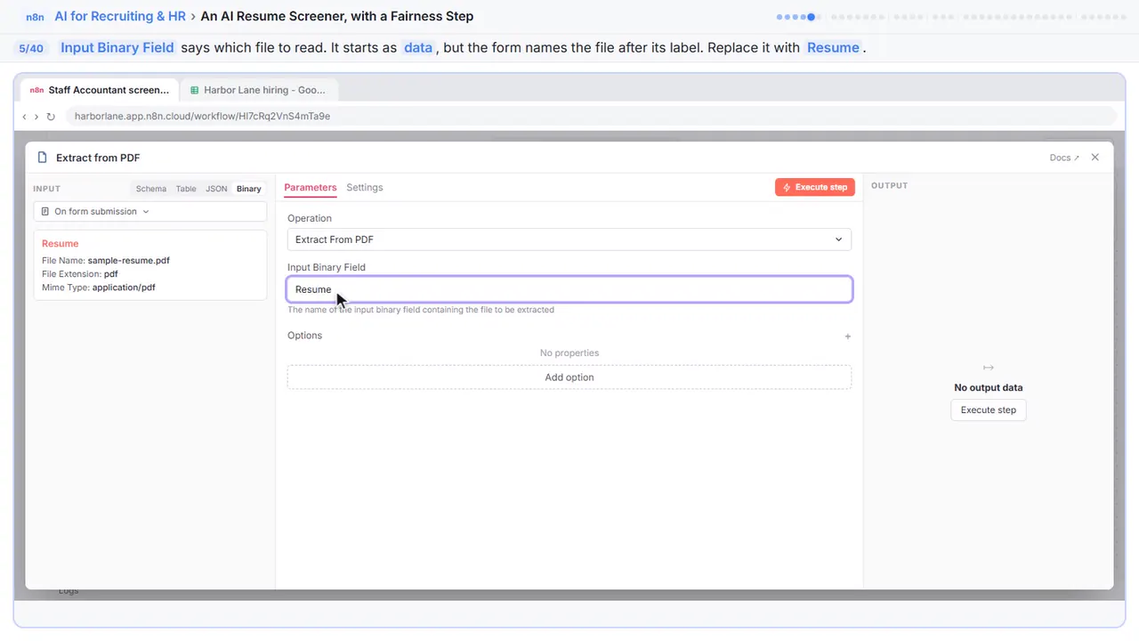Click the Extract from PDF document icon
The height and width of the screenshot is (641, 1139).
click(43, 158)
